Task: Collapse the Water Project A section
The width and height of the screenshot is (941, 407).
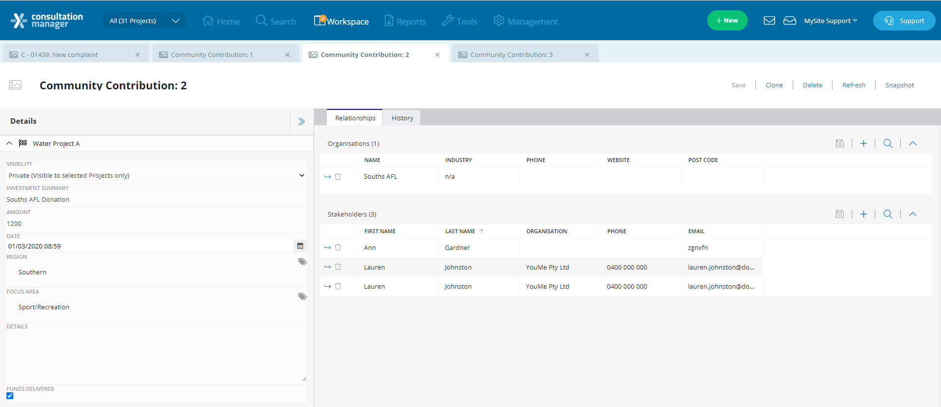Action: 9,143
